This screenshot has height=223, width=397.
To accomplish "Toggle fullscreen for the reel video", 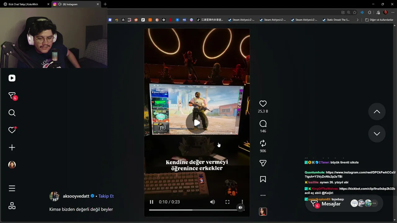I will tap(227, 202).
